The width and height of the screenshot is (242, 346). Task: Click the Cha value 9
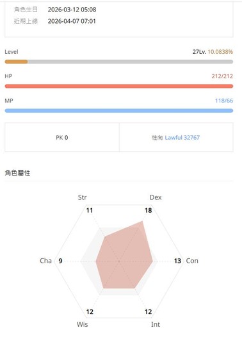[x=60, y=261]
